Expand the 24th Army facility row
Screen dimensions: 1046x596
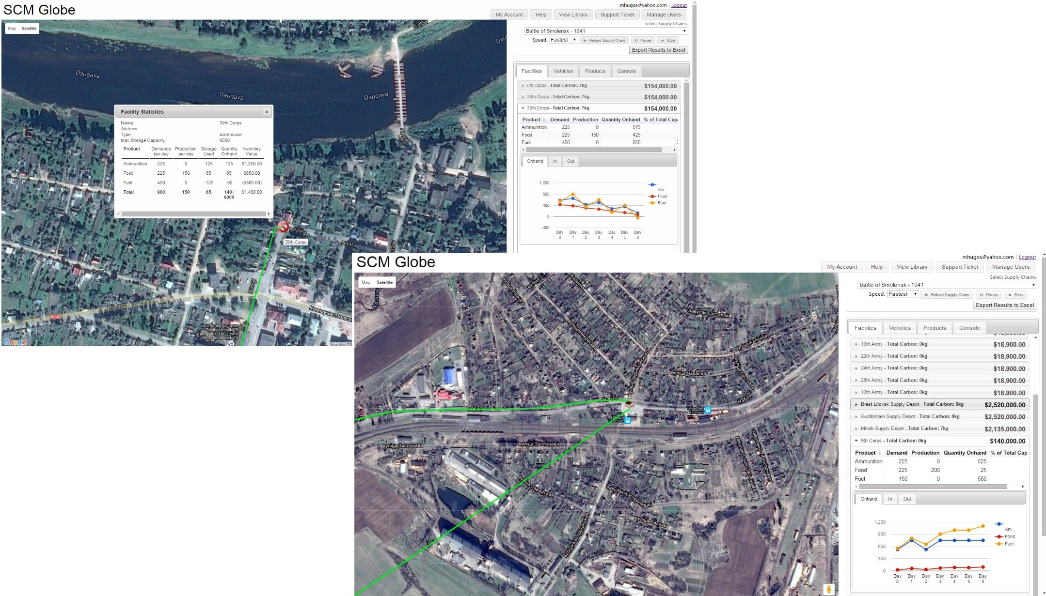click(940, 368)
